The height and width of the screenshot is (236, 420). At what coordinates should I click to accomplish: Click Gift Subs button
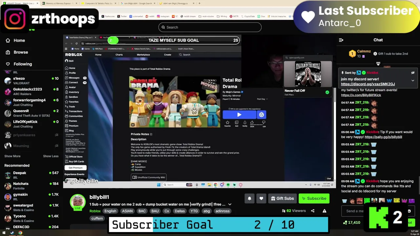[282, 198]
